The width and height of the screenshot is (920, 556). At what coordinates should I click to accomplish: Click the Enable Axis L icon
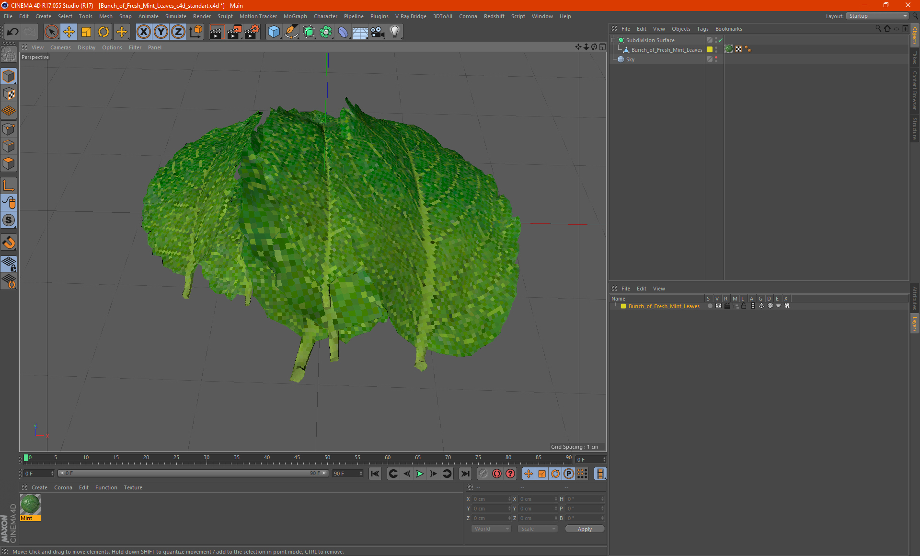pyautogui.click(x=9, y=185)
